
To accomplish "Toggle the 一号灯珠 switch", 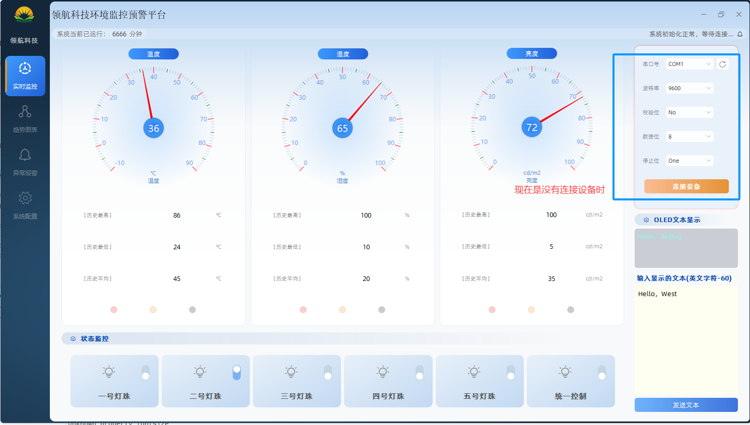I will (x=146, y=373).
